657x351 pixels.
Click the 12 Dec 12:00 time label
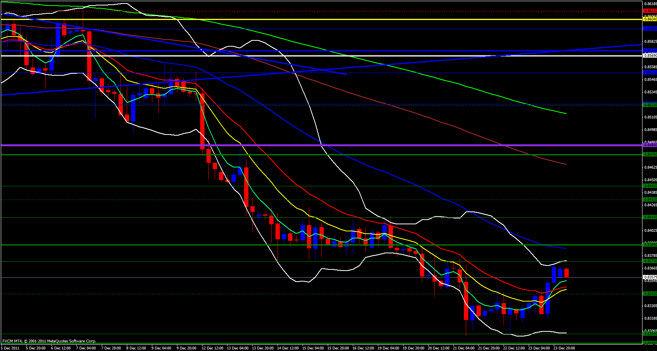click(212, 348)
